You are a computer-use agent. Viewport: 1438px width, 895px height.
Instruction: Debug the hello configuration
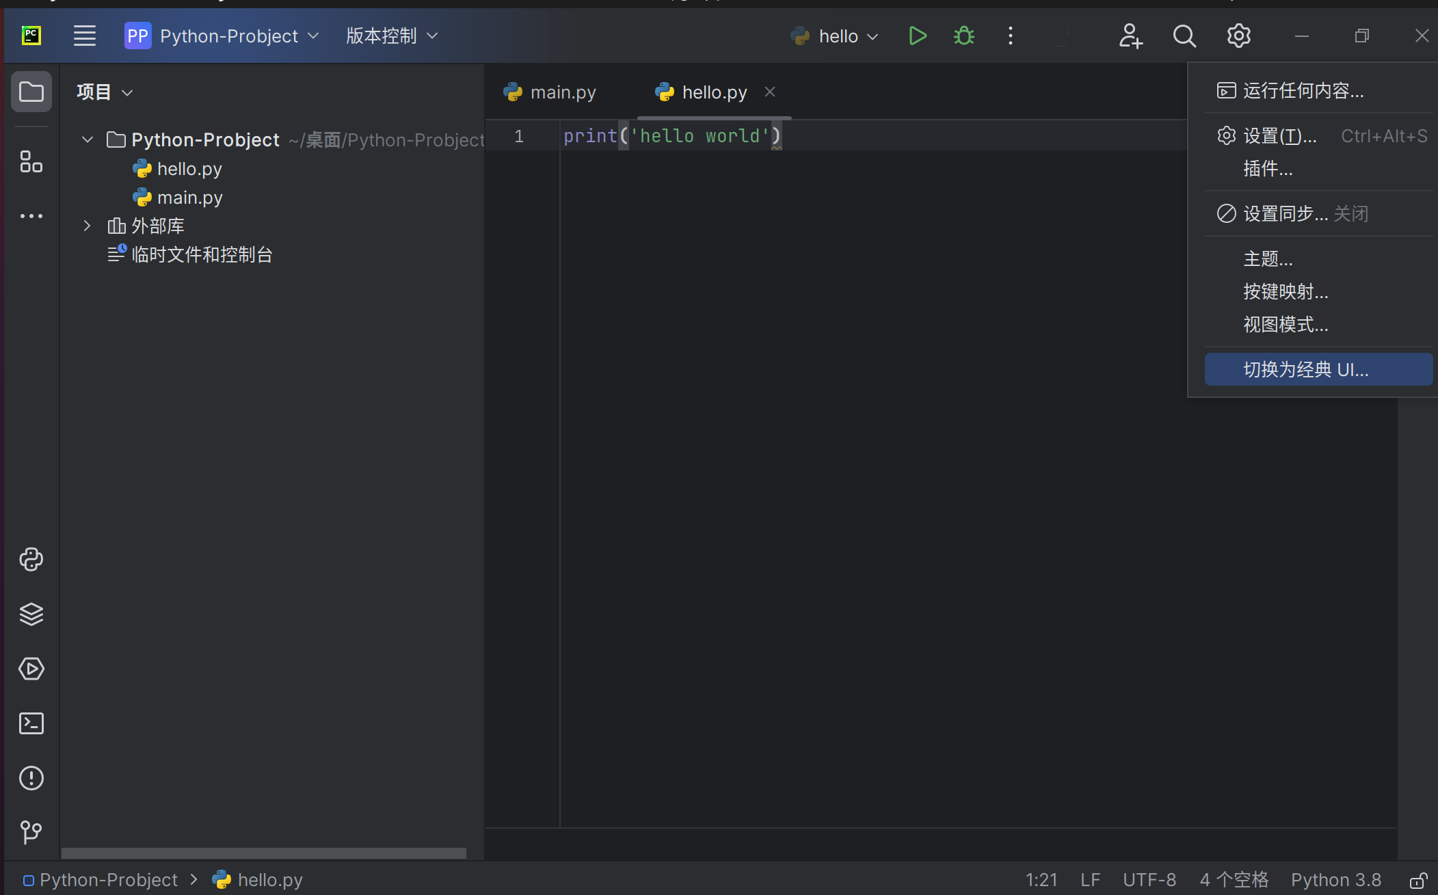[964, 36]
